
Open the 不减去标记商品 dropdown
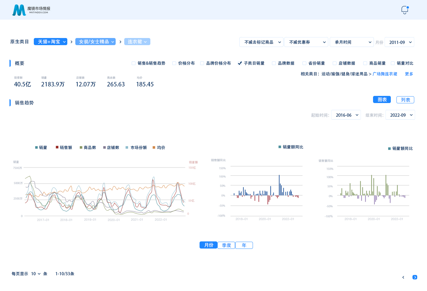point(261,42)
